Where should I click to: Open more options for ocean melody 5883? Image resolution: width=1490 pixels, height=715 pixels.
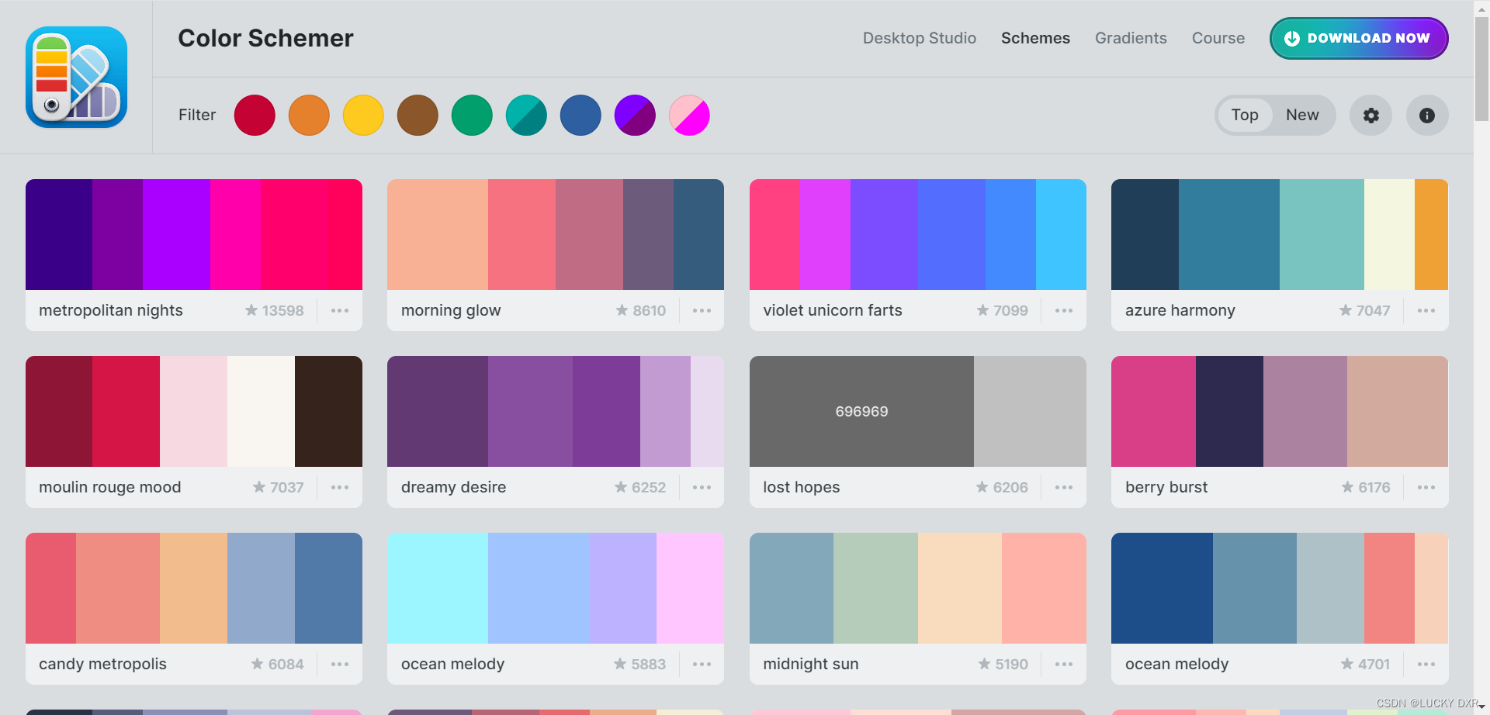(x=702, y=664)
